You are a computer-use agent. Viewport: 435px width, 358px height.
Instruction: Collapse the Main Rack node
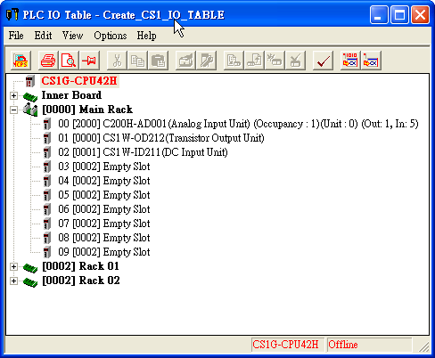pyautogui.click(x=13, y=110)
